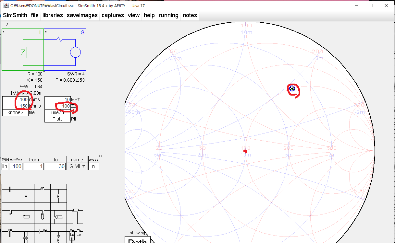Click the none file selector field
This screenshot has width=395, height=243.
(15, 113)
